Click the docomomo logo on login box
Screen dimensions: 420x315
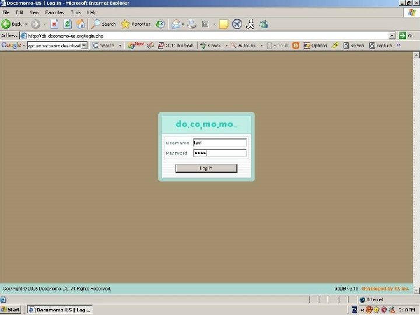[x=206, y=124]
